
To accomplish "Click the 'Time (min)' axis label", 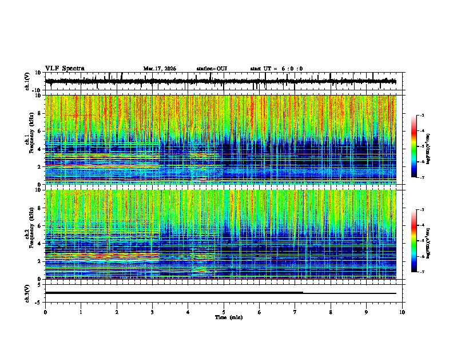I will [229, 317].
